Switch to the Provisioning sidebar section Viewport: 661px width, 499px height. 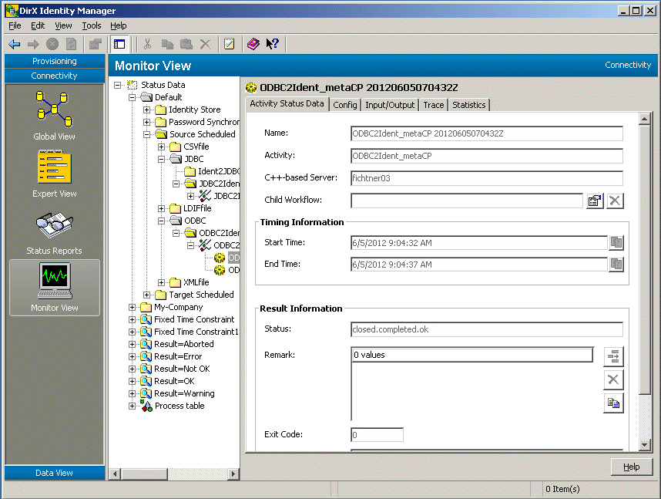53,61
